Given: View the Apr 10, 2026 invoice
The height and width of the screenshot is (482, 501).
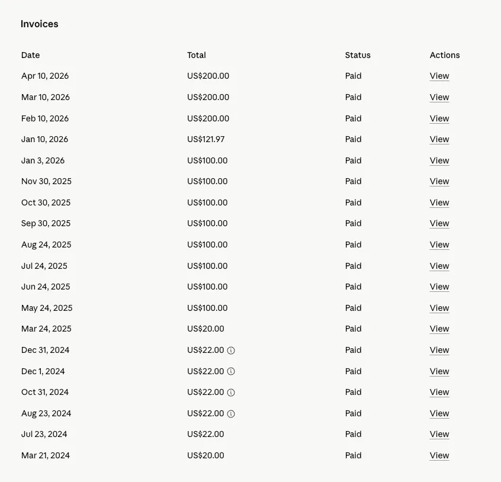Looking at the screenshot, I should (x=439, y=76).
